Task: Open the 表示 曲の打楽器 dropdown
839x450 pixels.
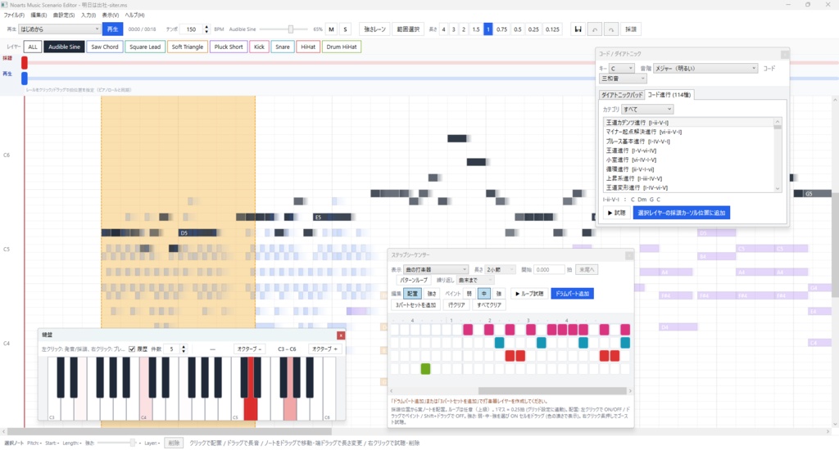Action: (x=436, y=269)
